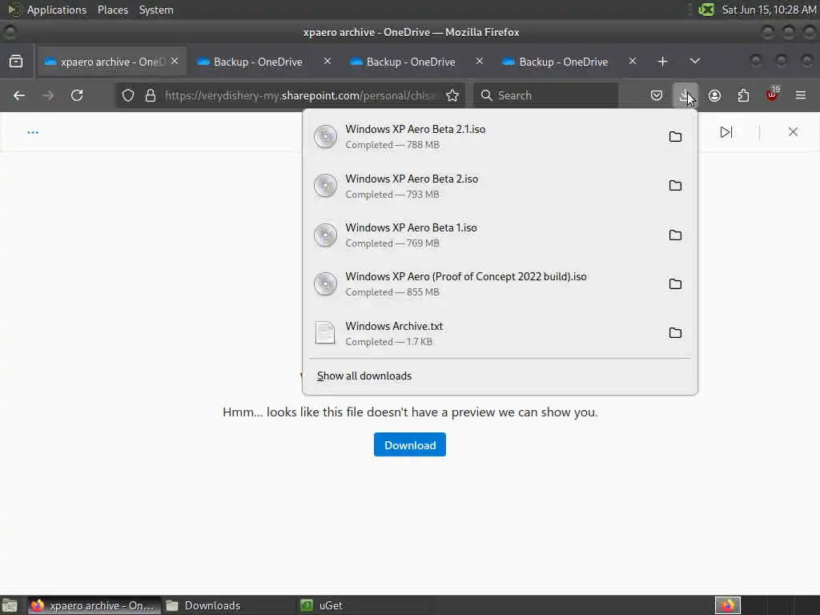Image resolution: width=820 pixels, height=615 pixels.
Task: Click Show all downloads
Action: coord(364,376)
